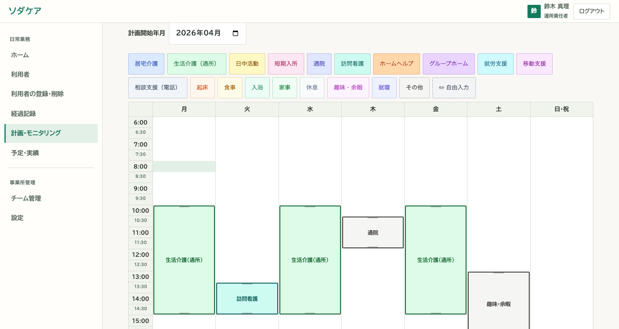Select the その他 chip

click(414, 88)
